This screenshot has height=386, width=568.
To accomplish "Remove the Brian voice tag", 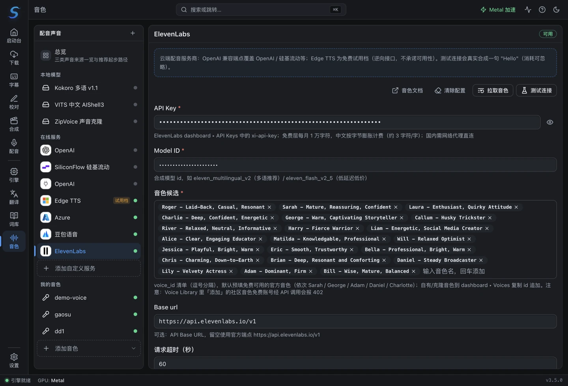I will 384,260.
